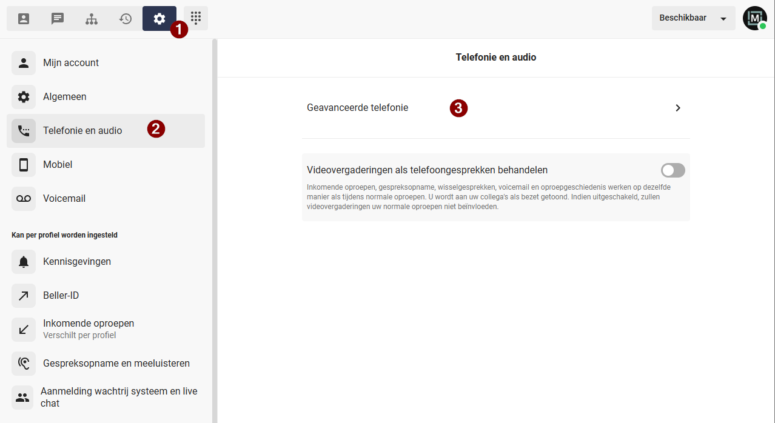Open call history clock icon
775x423 pixels.
[x=126, y=19]
